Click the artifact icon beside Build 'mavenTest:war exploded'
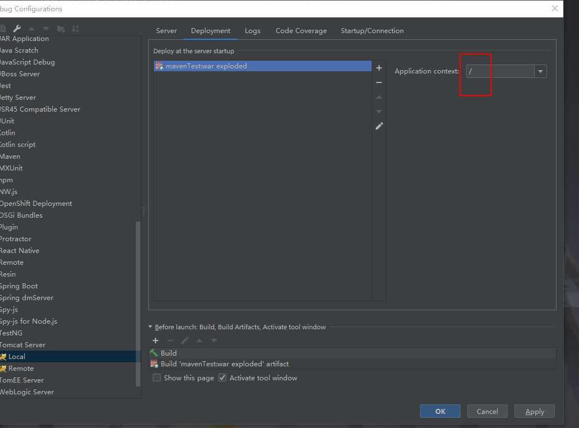 pyautogui.click(x=154, y=364)
